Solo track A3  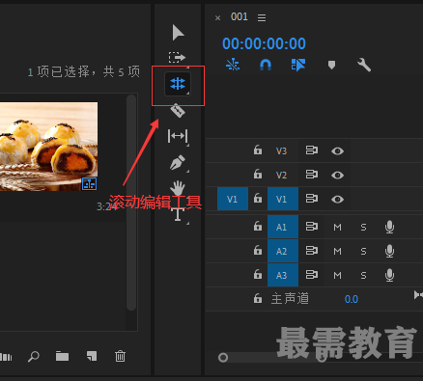pos(363,275)
